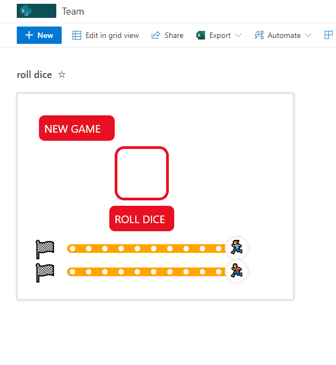
Task: Click the roll dice list title
Action: (x=35, y=75)
